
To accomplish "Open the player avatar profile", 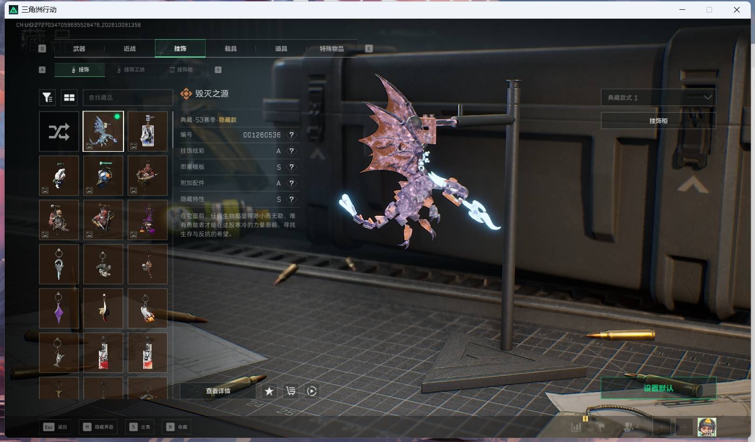I will (707, 427).
